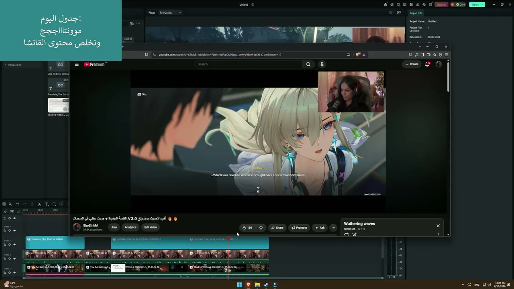Image resolution: width=514 pixels, height=289 pixels.
Task: Mute the Video 2 track speaker icon
Action: [x=10, y=258]
